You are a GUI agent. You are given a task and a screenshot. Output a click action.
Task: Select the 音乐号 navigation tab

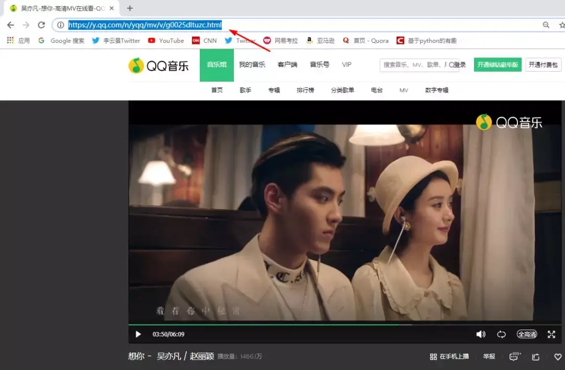pos(319,65)
